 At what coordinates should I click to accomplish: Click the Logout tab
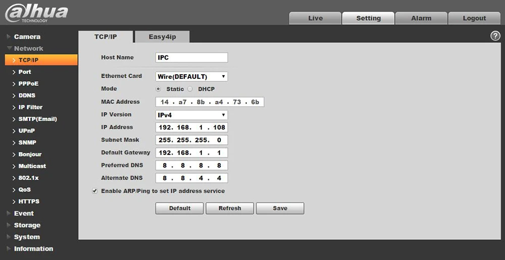[474, 18]
